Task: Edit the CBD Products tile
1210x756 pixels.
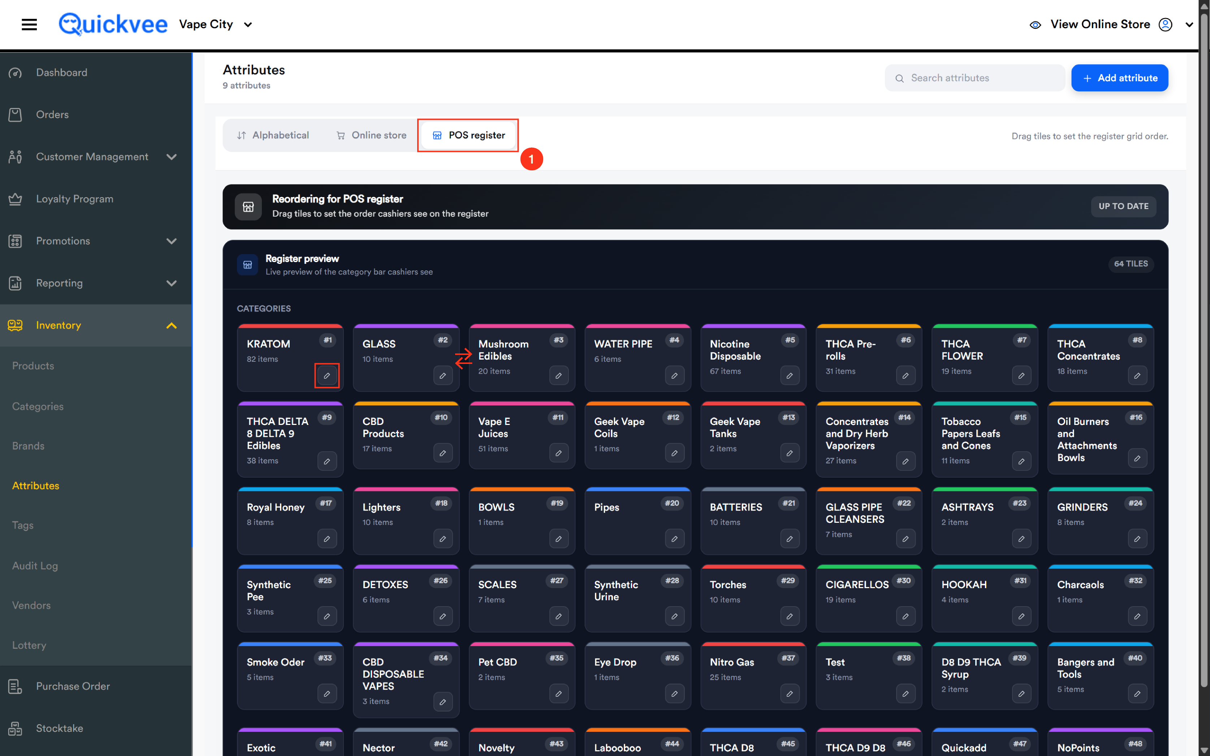Action: click(x=443, y=453)
